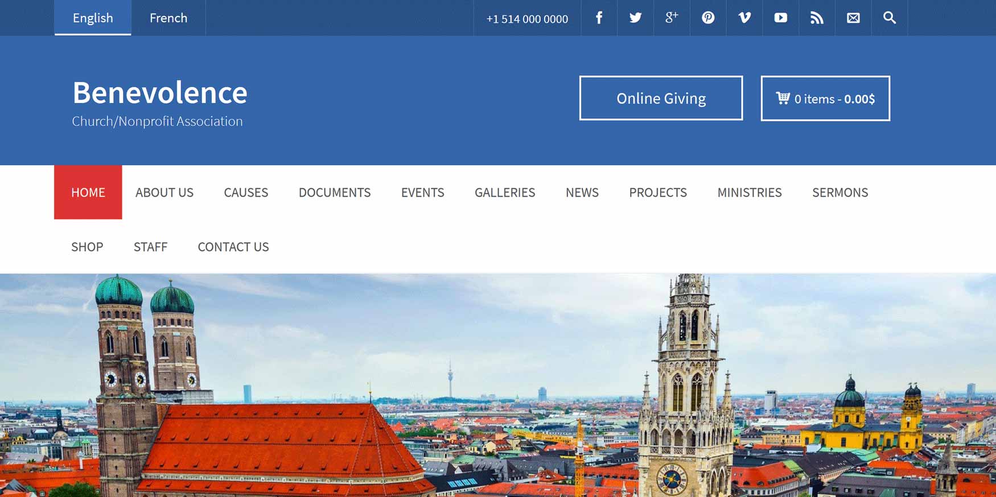Open the DOCUMENTS menu item

[x=335, y=192]
